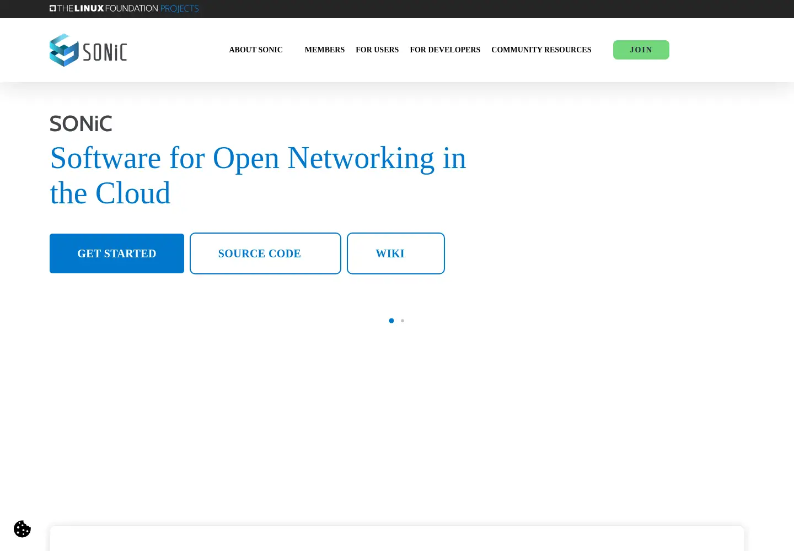794x551 pixels.
Task: Open the Linux Foundation Projects logo link
Action: [x=124, y=8]
